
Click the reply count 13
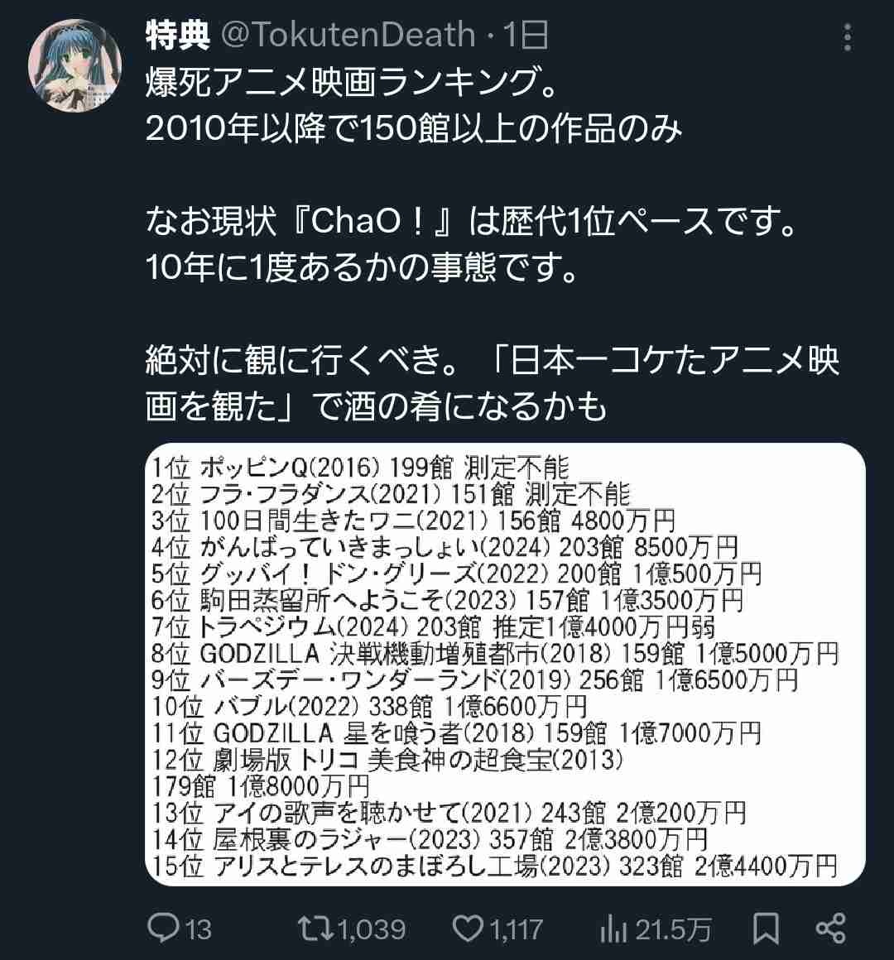point(198,929)
